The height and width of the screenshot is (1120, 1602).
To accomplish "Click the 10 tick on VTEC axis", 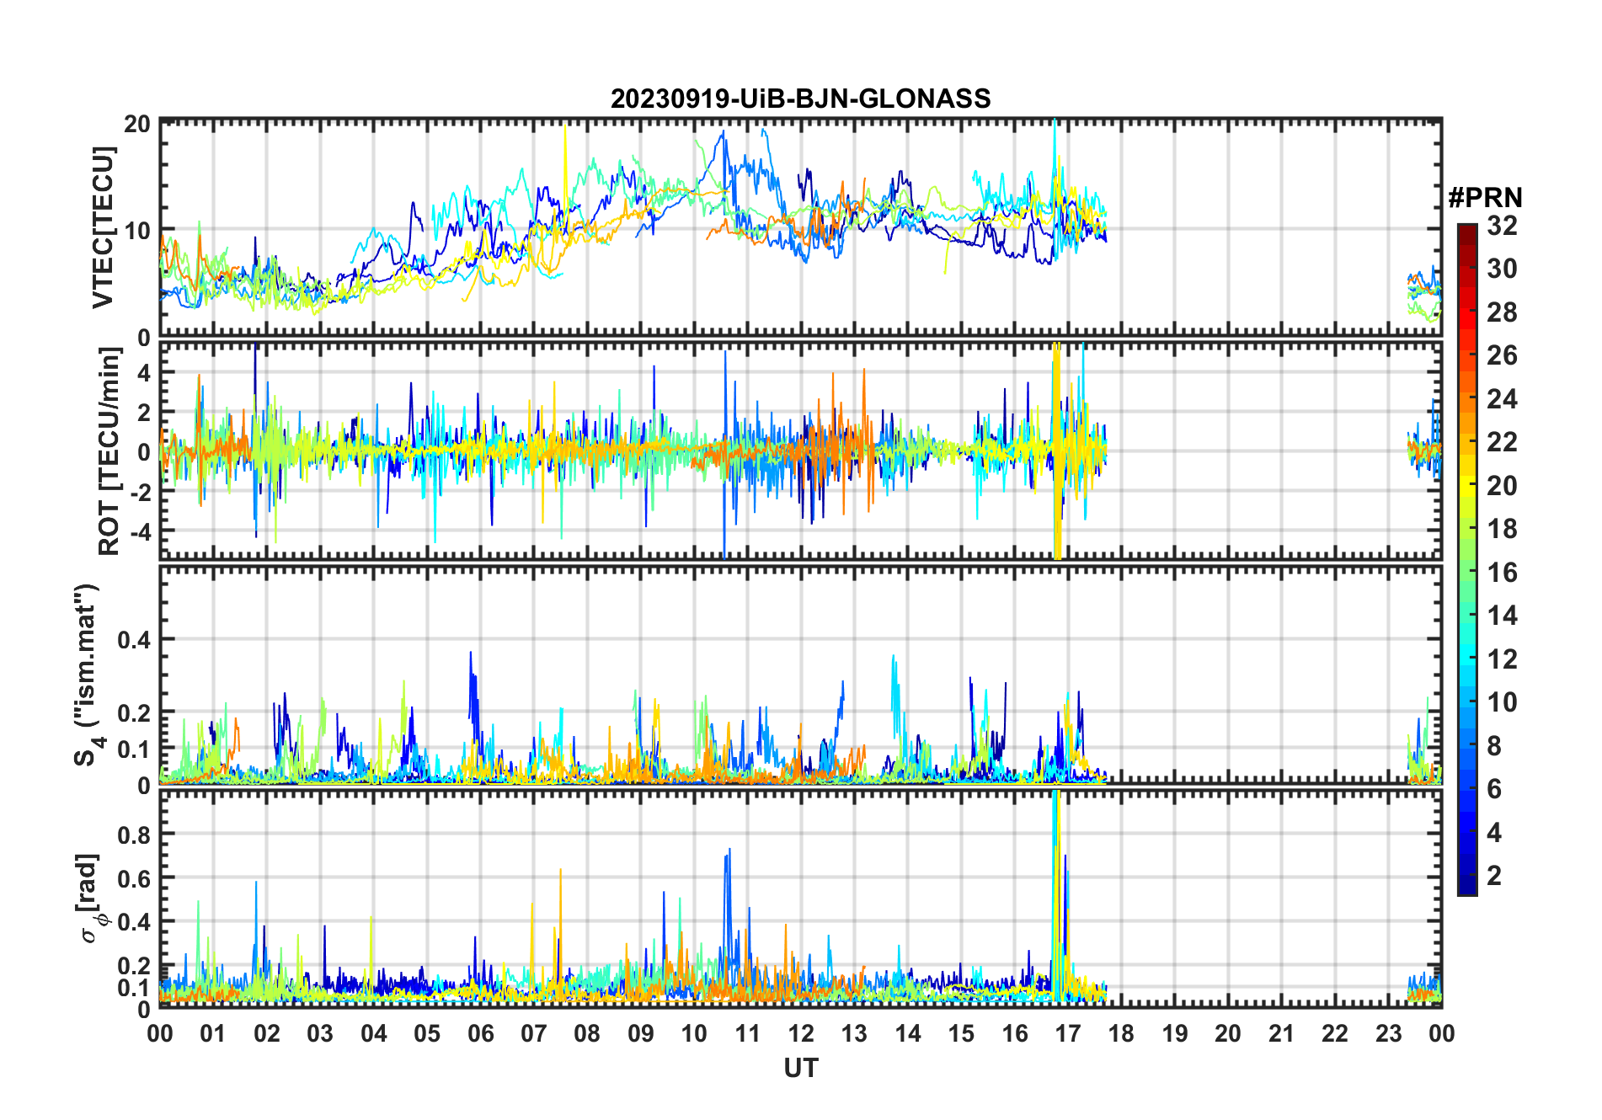I will tap(137, 230).
